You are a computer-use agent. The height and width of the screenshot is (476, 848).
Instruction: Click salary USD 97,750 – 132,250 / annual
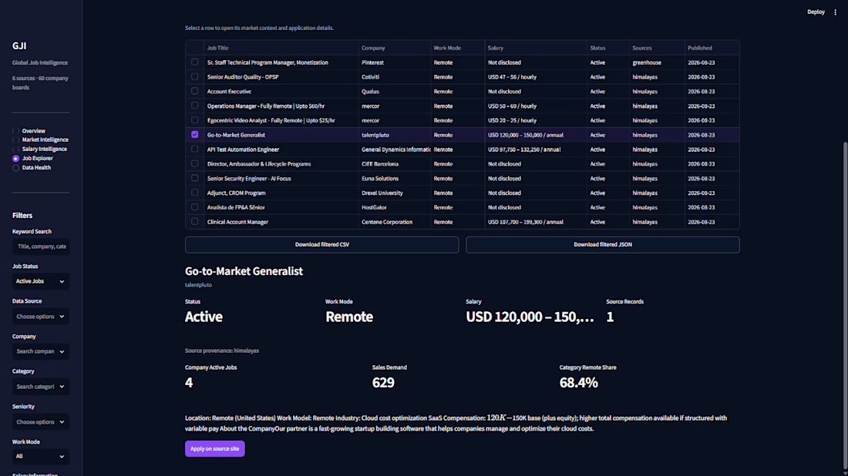pos(536,149)
